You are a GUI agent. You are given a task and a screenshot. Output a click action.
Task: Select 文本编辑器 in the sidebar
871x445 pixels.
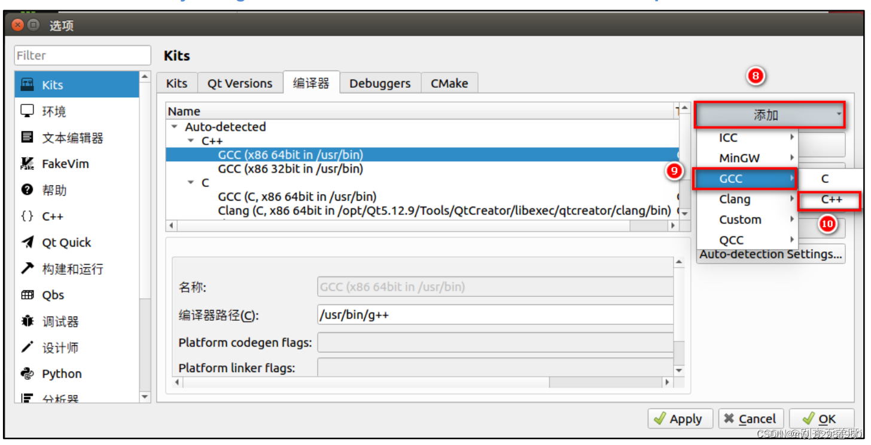[67, 137]
